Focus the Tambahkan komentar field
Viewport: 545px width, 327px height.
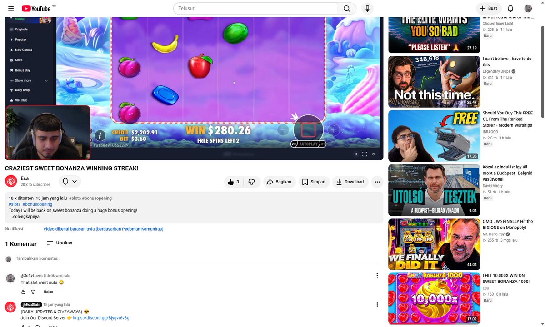[197, 258]
